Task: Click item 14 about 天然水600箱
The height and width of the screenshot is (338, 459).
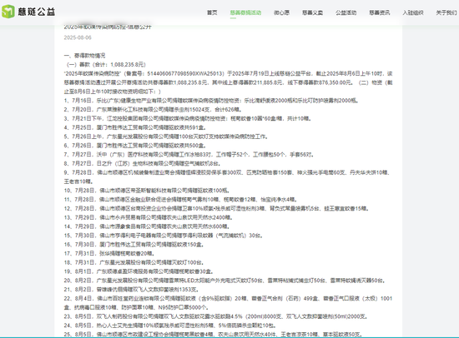Action: (147, 226)
